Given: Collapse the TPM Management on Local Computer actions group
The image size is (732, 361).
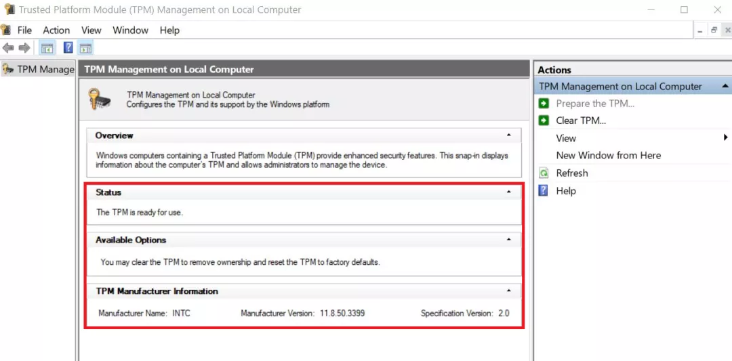Looking at the screenshot, I should tap(725, 86).
